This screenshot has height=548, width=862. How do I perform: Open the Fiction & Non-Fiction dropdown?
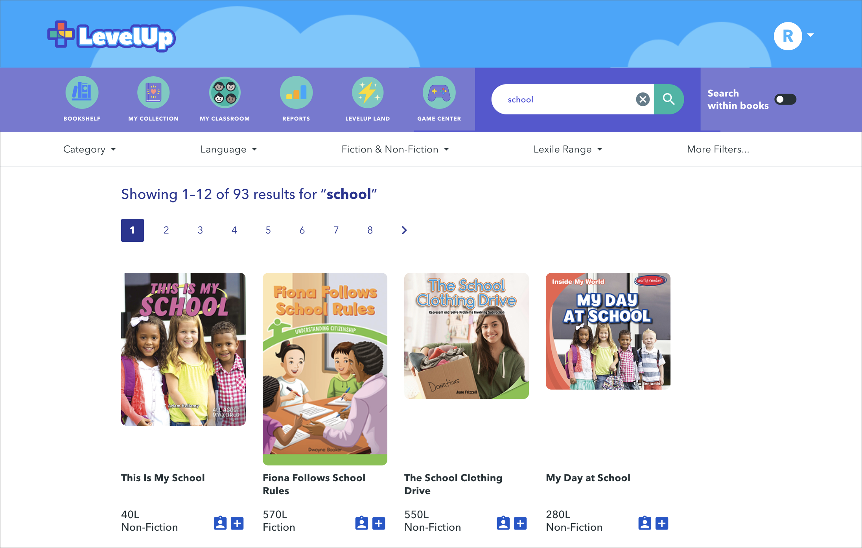point(395,149)
